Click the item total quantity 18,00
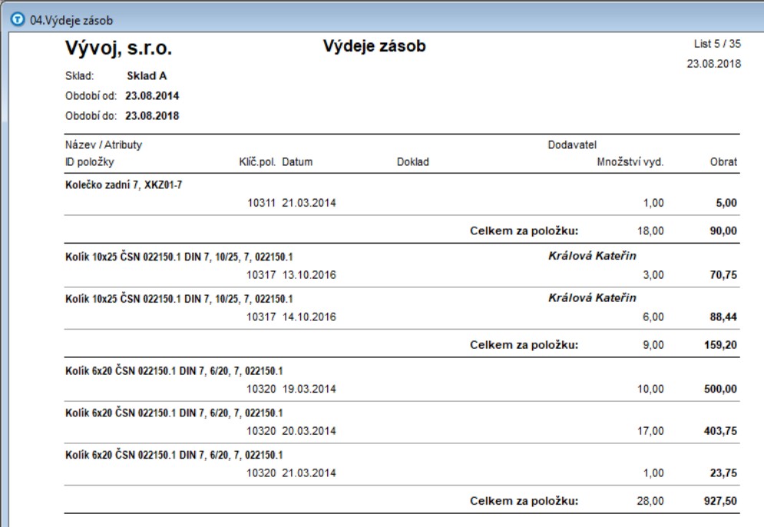 tap(650, 231)
